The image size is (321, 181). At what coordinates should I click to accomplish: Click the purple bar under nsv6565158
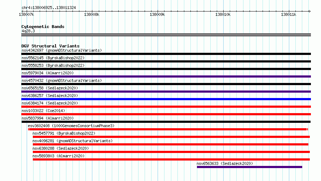[166, 92]
